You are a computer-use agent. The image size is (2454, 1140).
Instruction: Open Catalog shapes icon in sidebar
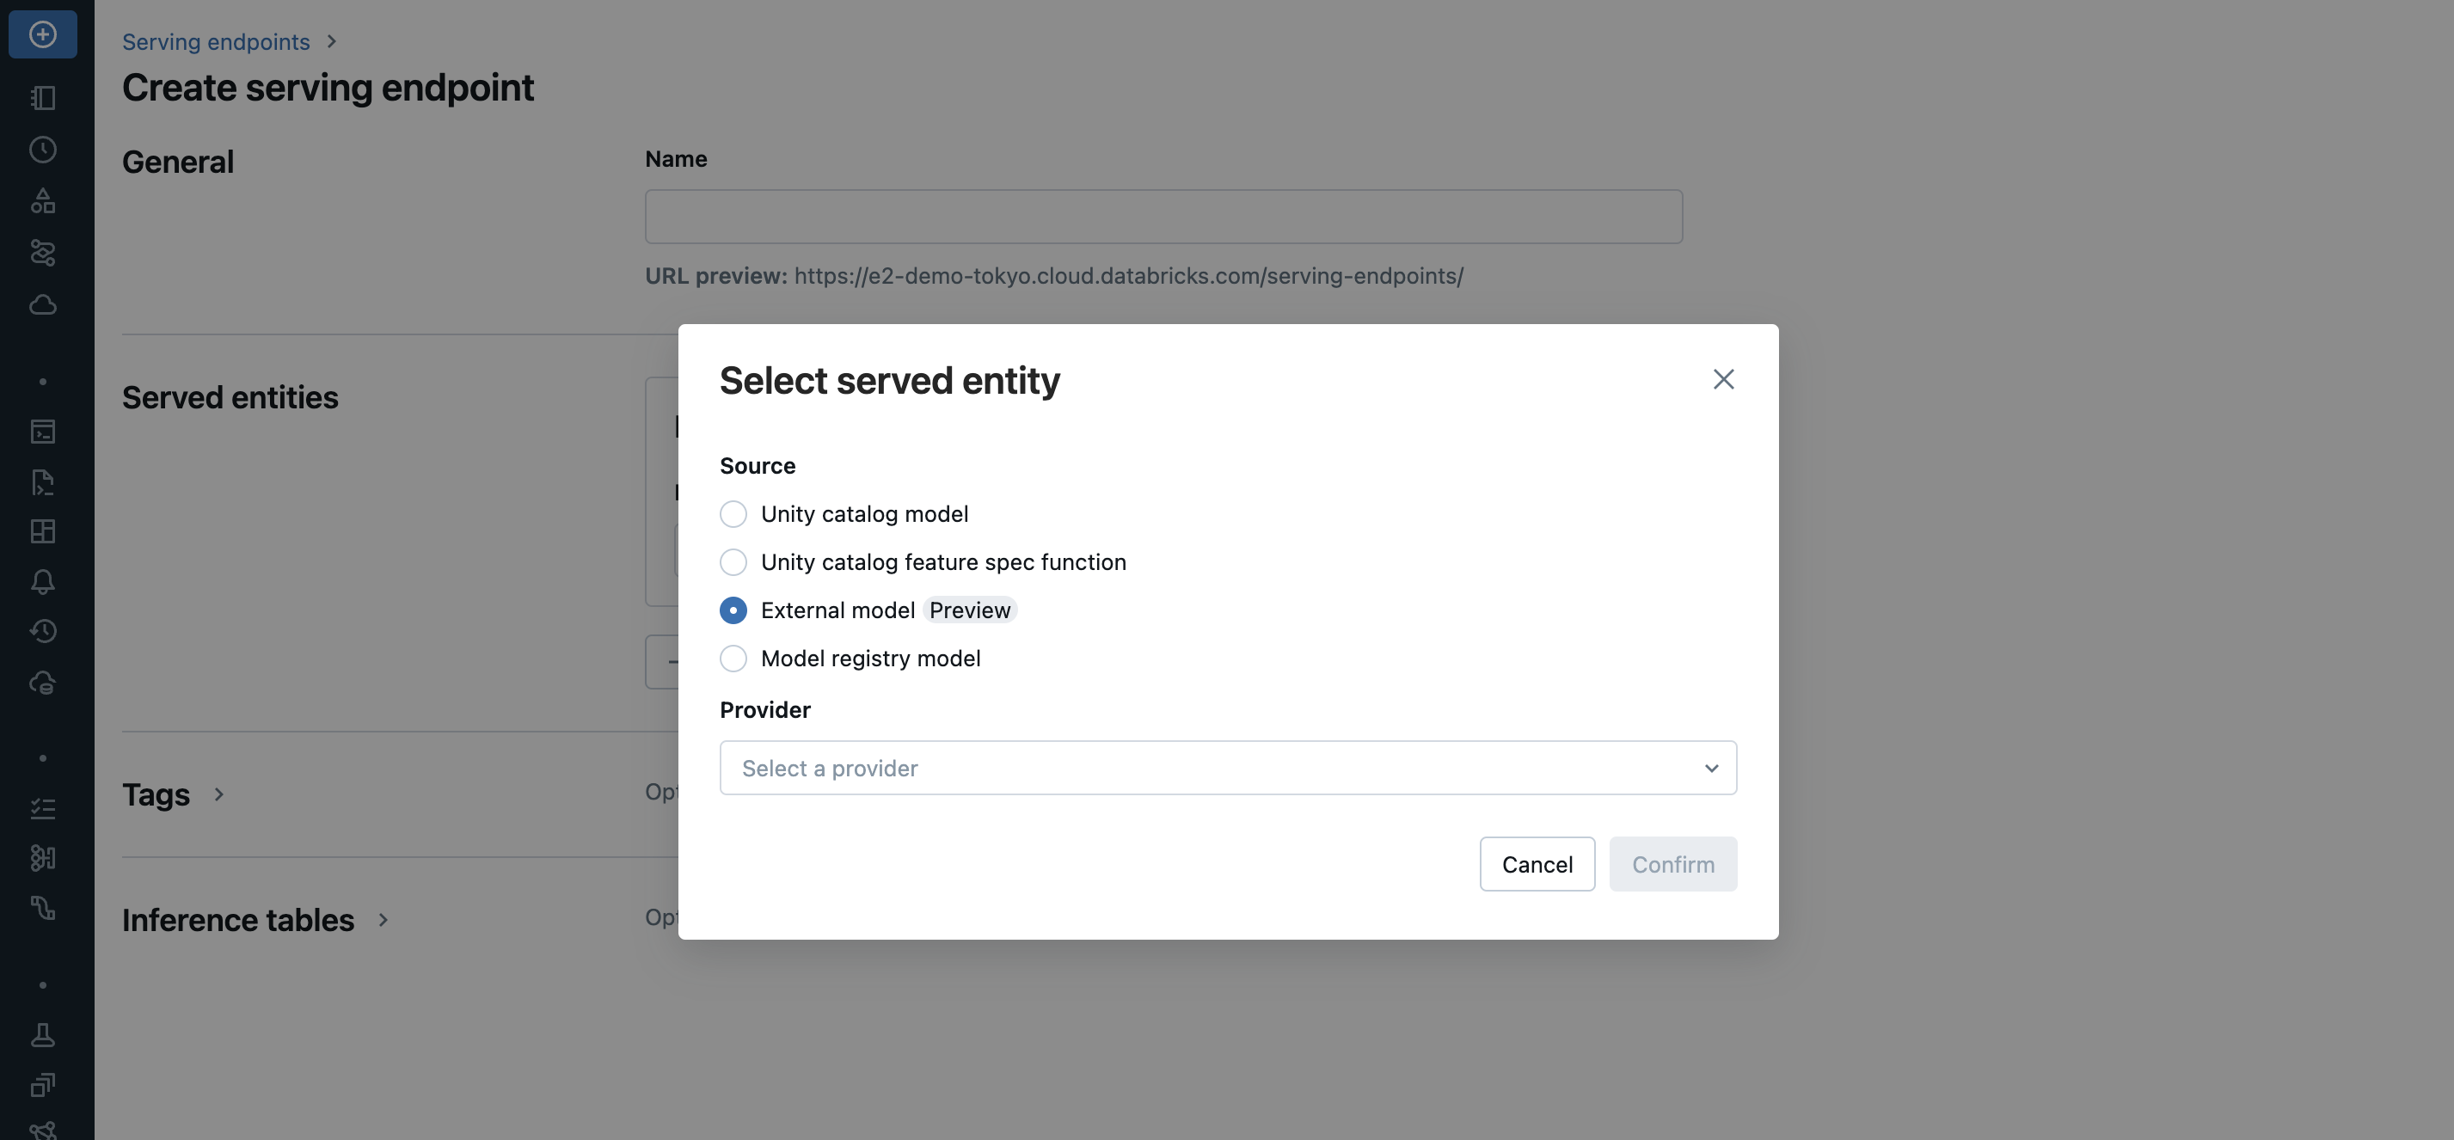click(43, 201)
